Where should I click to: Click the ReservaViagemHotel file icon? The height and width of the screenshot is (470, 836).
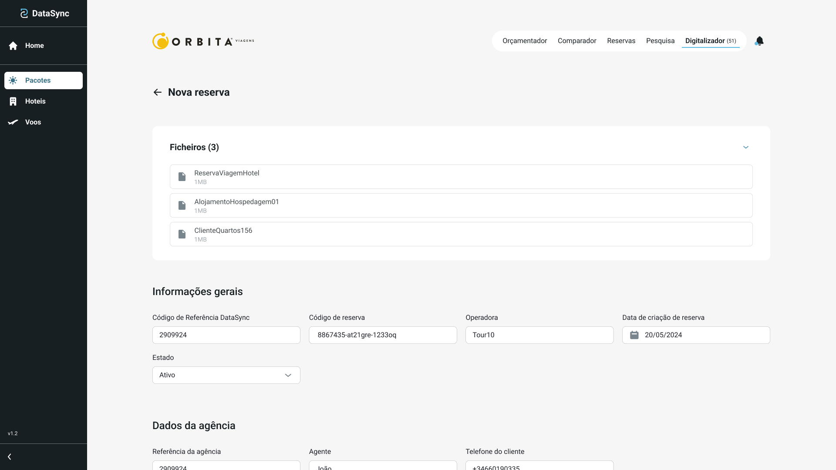[182, 177]
